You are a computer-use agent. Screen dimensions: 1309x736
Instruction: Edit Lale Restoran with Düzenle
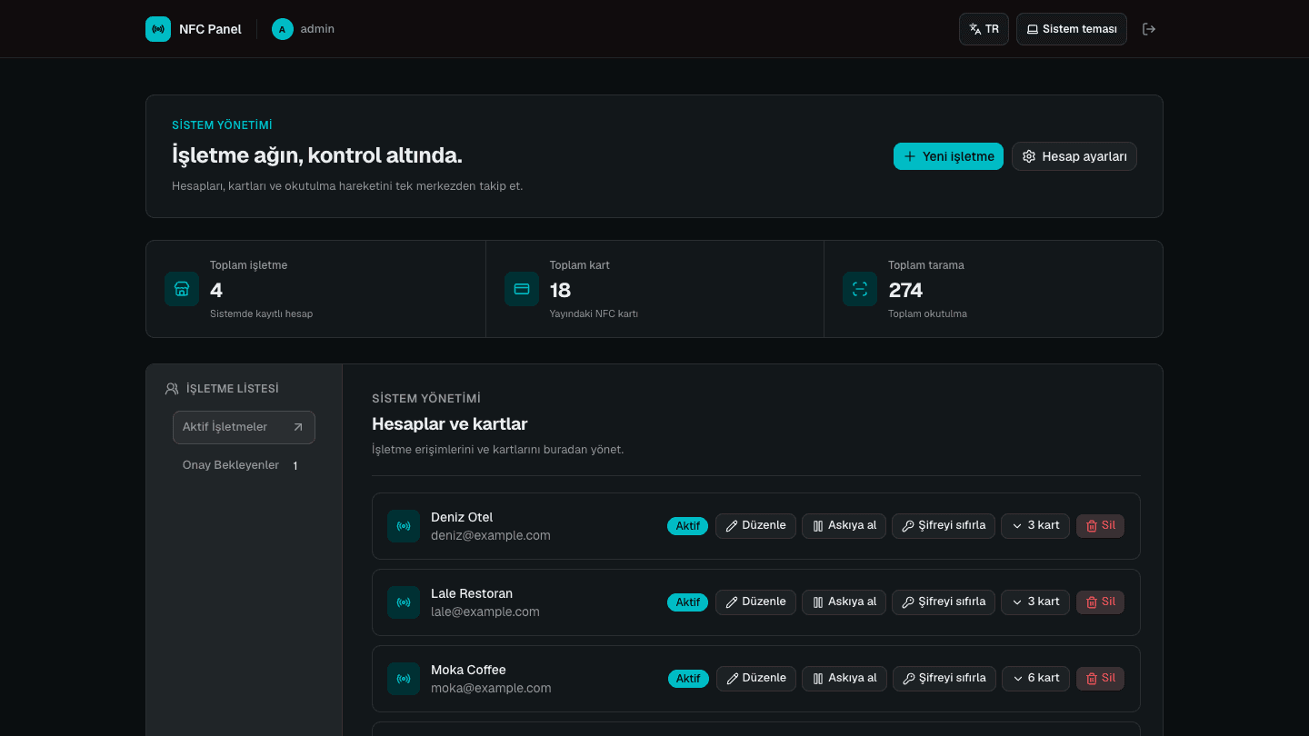(755, 602)
